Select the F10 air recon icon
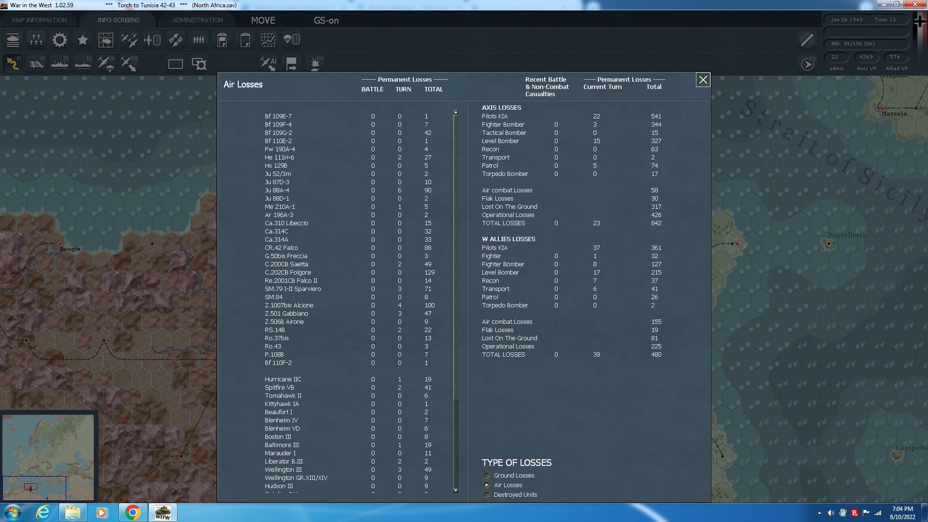 coord(129,63)
